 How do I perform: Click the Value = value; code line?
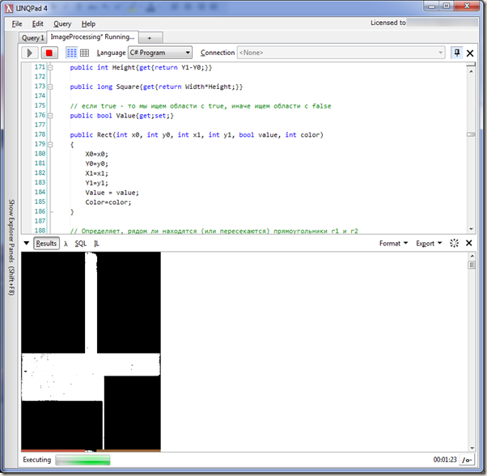[x=112, y=193]
